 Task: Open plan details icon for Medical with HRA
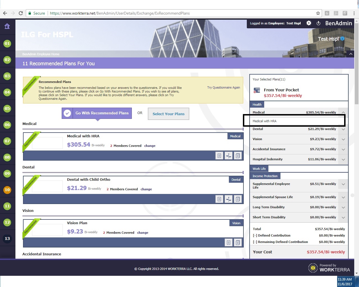219,156
